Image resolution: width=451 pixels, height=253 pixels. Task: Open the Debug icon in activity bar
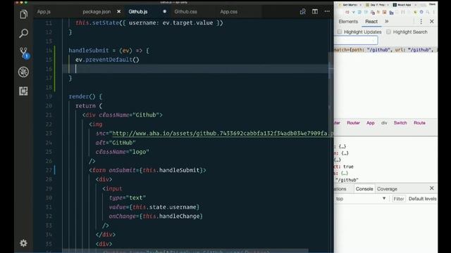(x=23, y=72)
